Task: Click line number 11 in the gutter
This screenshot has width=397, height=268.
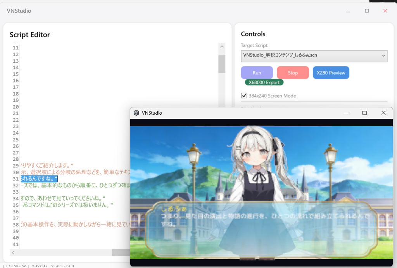Action: pyautogui.click(x=16, y=48)
